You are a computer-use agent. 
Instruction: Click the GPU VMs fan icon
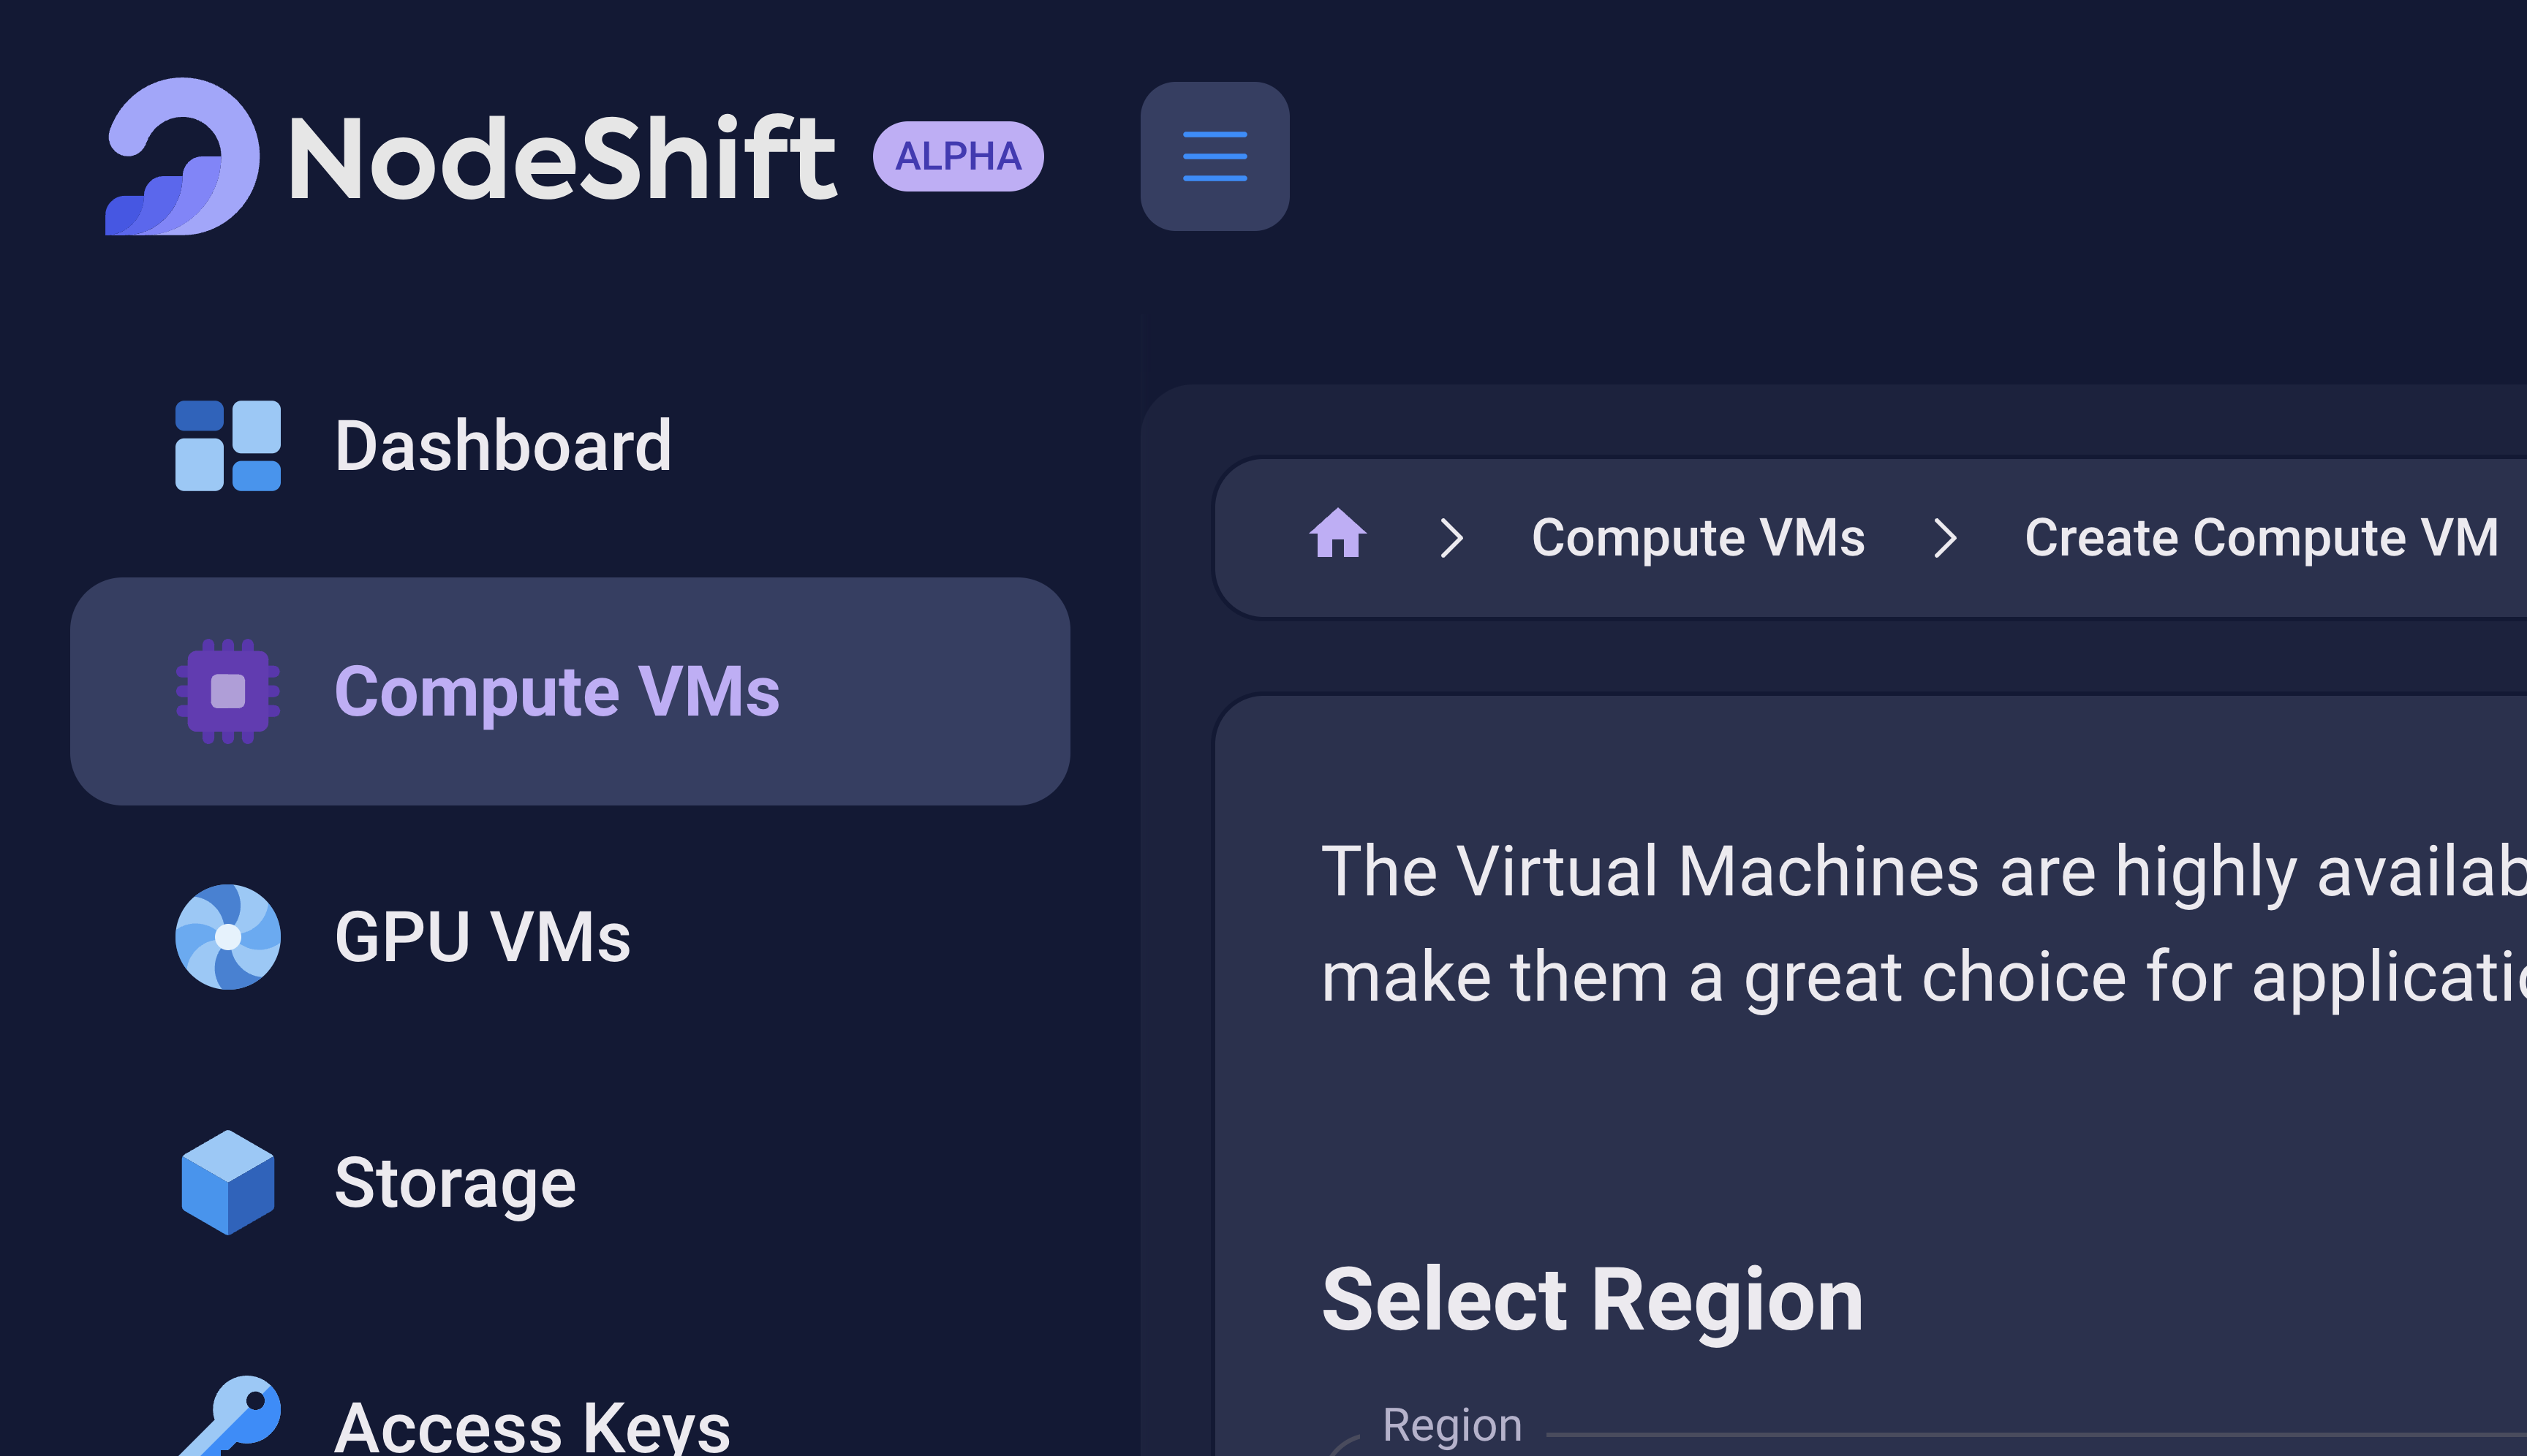(x=228, y=937)
